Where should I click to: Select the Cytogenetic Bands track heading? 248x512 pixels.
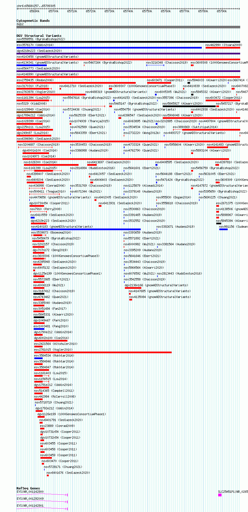(x=33, y=21)
